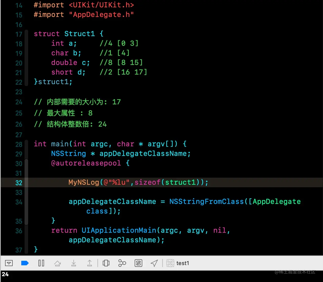Click console output value 24
Screen dimensions: 323x282
point(5,274)
